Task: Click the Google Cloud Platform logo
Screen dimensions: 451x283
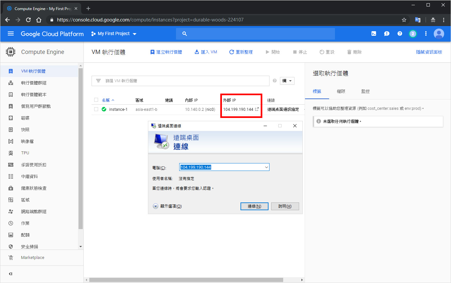Action: (x=52, y=34)
